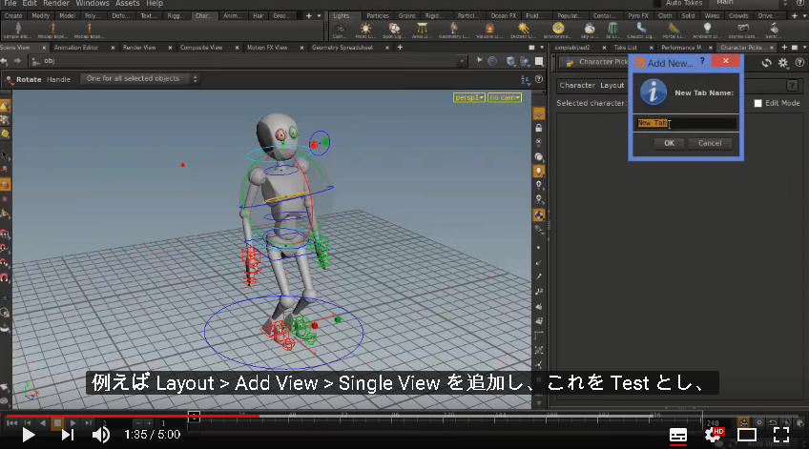The height and width of the screenshot is (449, 809).
Task: Click the Distant Light shelf tool
Action: coord(523,31)
